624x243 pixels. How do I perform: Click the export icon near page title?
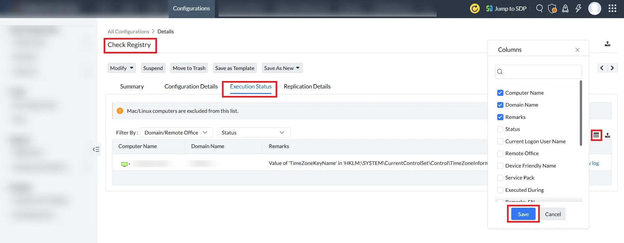click(x=607, y=44)
